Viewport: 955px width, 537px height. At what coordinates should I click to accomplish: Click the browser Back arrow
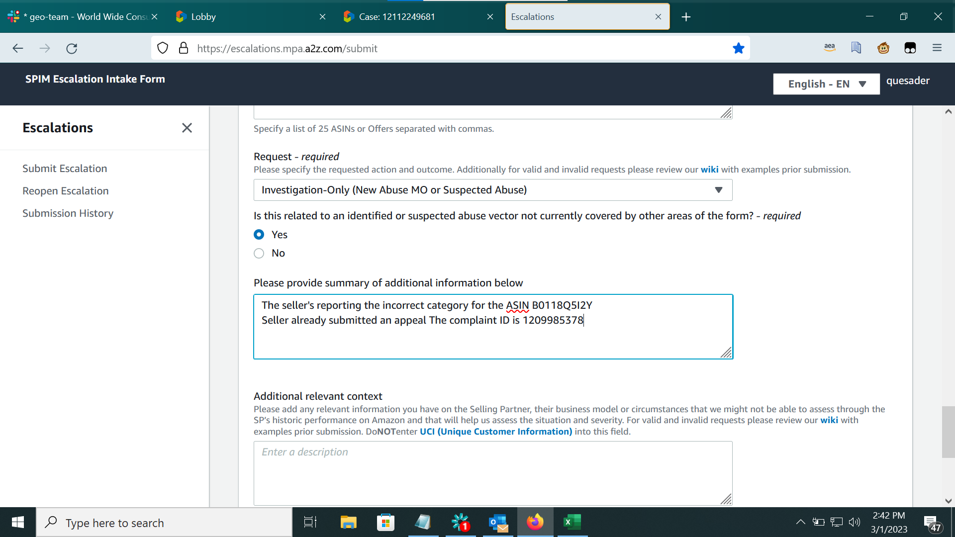click(18, 48)
